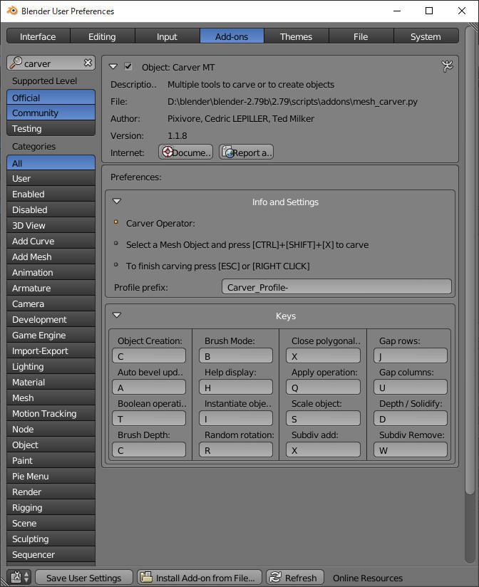Click the Refresh button
Screen dimensions: 479x587
coord(294,578)
